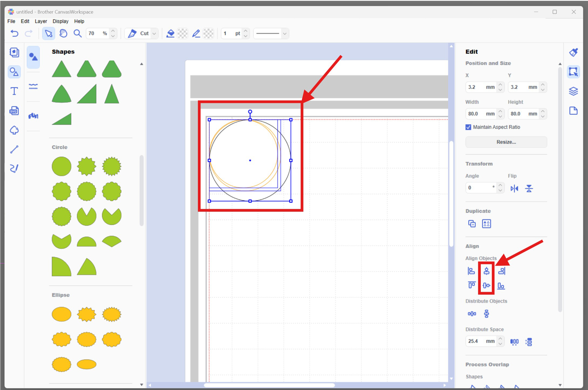588x390 pixels.
Task: Click the line color swatch
Action: point(208,33)
